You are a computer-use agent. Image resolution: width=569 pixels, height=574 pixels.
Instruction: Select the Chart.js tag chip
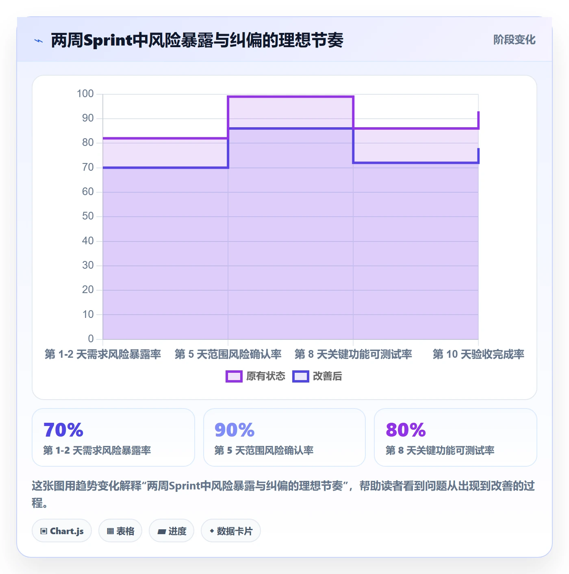point(62,531)
